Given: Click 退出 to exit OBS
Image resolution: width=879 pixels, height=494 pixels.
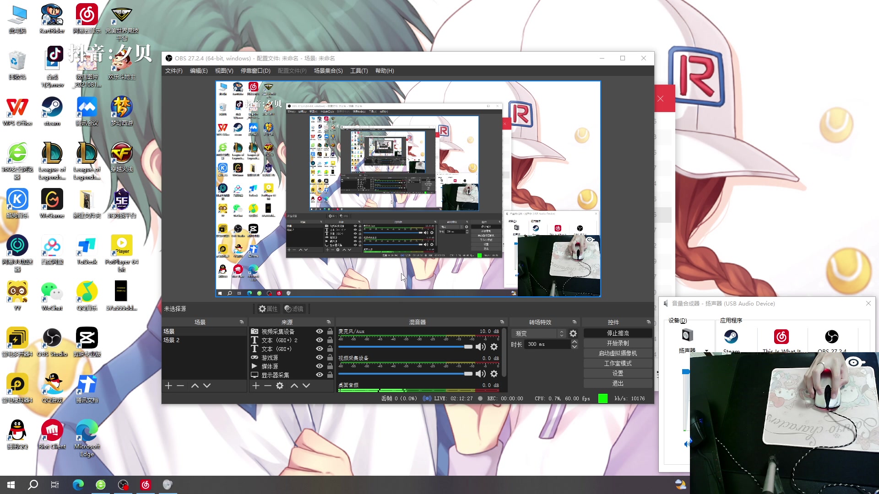Looking at the screenshot, I should [x=618, y=383].
